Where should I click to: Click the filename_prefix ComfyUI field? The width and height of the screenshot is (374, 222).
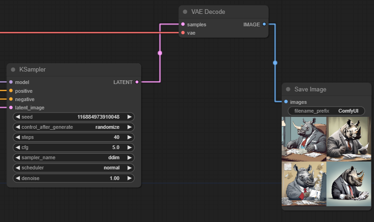point(326,111)
